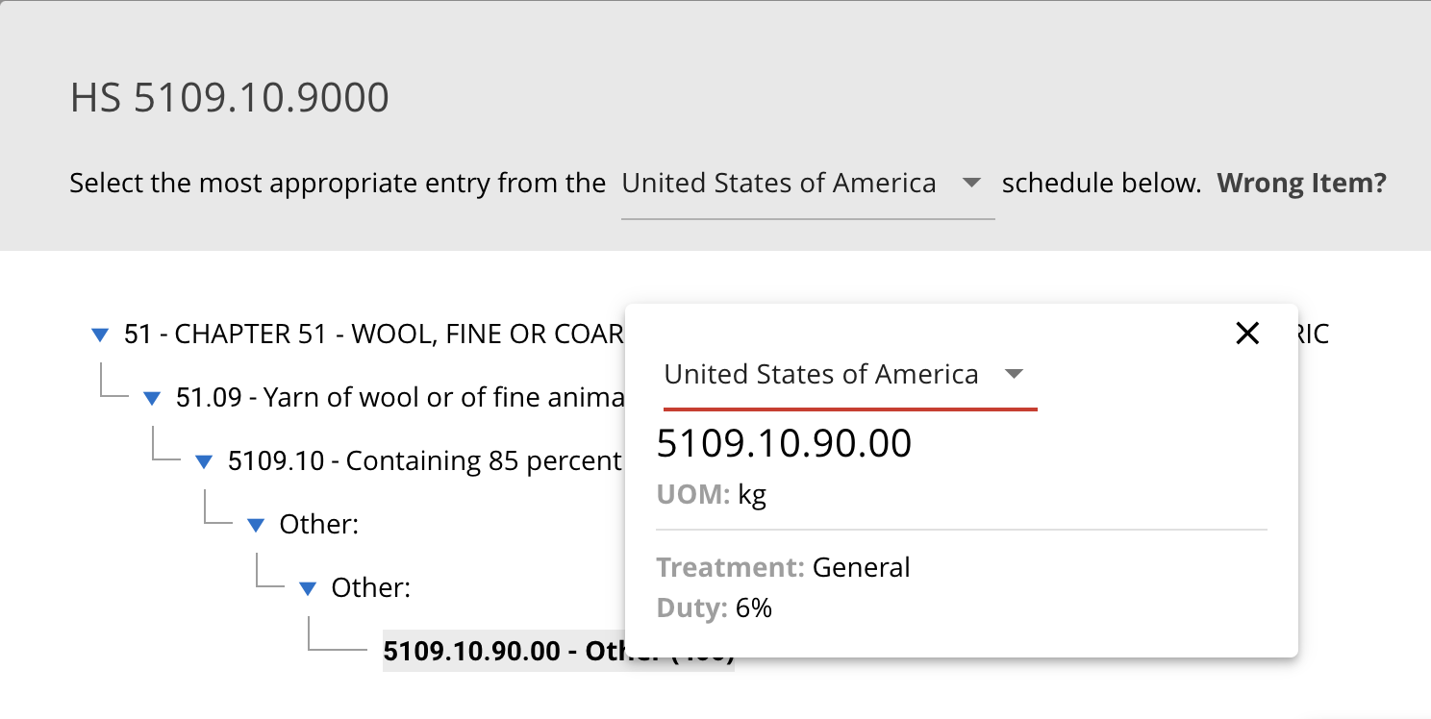1431x719 pixels.
Task: Collapse the Other: triangle directly above 5109.10.90.00
Action: coord(307,588)
